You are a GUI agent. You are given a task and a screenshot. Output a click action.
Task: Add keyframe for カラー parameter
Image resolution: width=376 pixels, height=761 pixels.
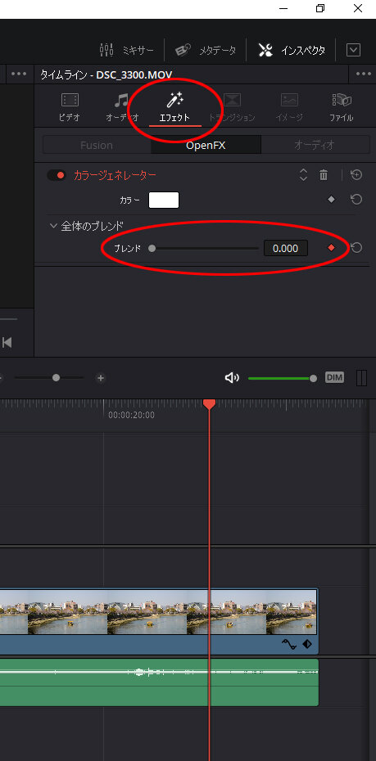[331, 200]
